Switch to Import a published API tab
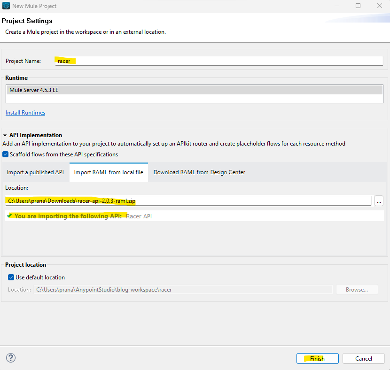The height and width of the screenshot is (370, 390). click(35, 172)
